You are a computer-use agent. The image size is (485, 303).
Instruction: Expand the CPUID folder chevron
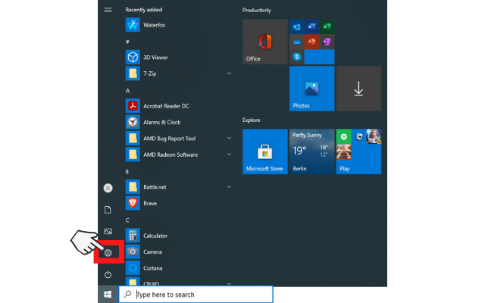(229, 283)
